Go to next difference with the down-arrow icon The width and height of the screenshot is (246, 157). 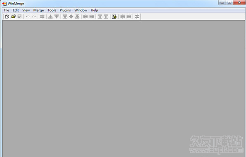50,17
